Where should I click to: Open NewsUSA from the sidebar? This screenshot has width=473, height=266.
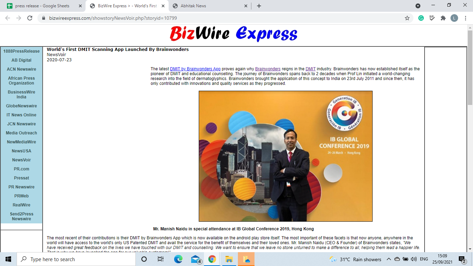tap(21, 151)
